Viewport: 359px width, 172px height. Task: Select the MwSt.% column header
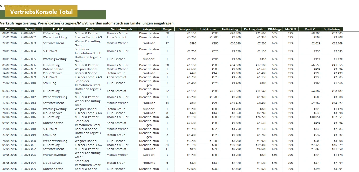click(291, 29)
